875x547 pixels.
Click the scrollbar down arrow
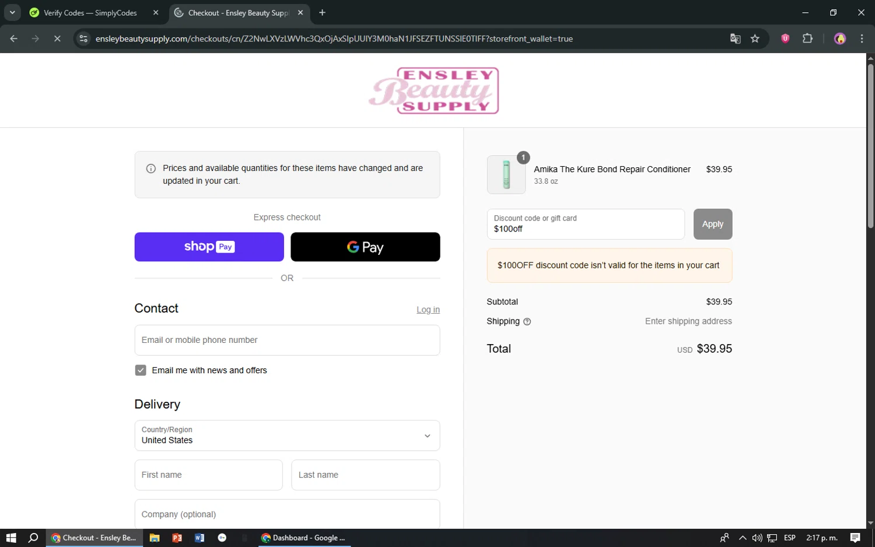[870, 523]
